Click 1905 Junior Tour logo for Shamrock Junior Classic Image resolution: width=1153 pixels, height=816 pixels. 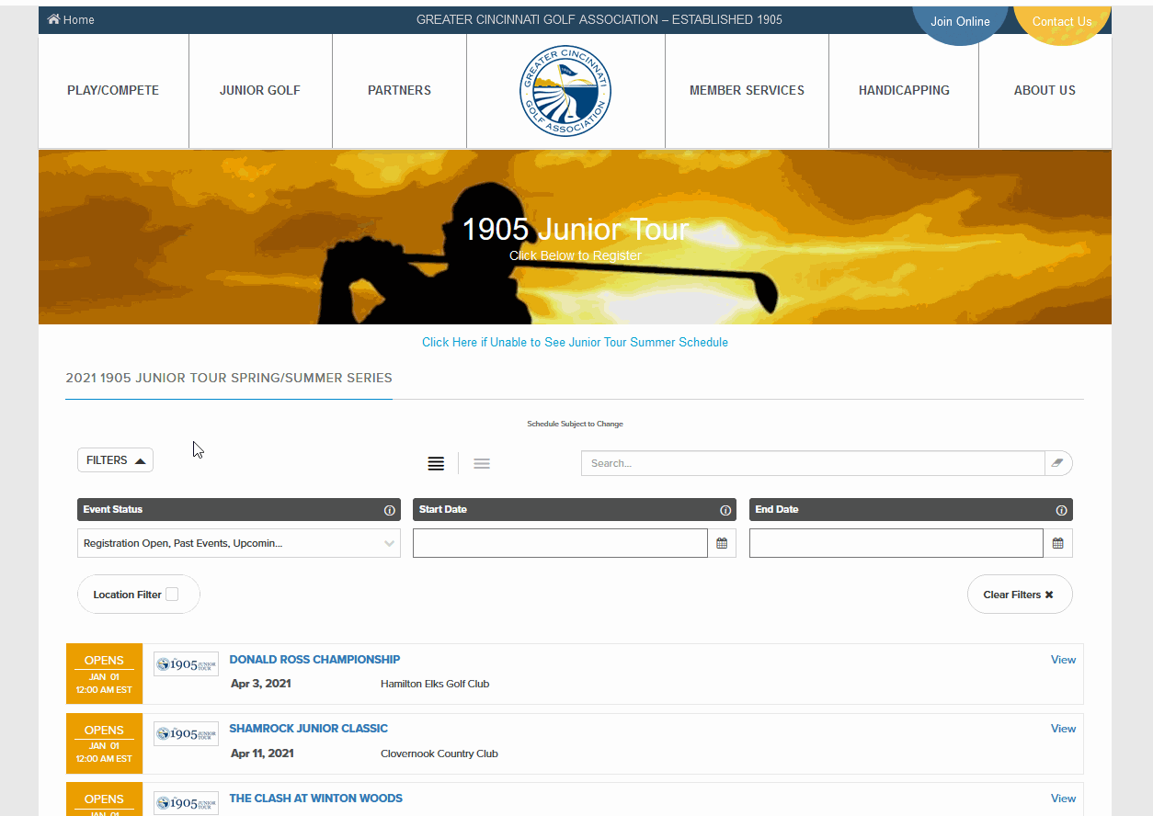click(186, 733)
